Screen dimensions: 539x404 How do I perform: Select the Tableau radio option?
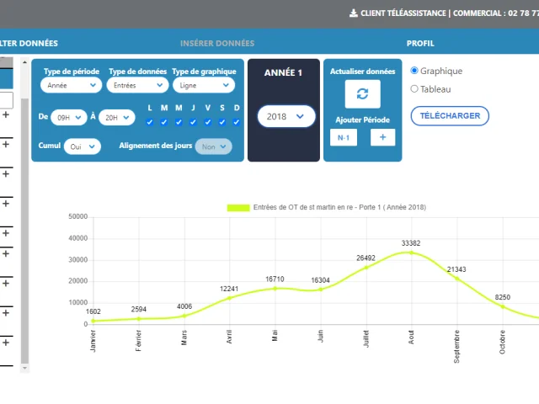coord(414,88)
